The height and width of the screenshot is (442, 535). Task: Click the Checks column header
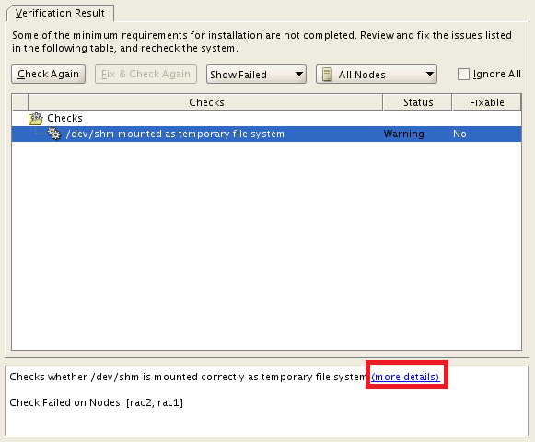point(206,102)
